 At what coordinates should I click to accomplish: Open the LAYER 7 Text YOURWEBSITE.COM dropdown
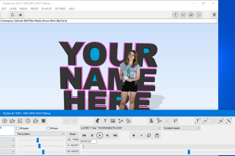tap(121, 128)
